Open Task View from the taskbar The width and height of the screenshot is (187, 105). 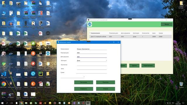coord(12,103)
